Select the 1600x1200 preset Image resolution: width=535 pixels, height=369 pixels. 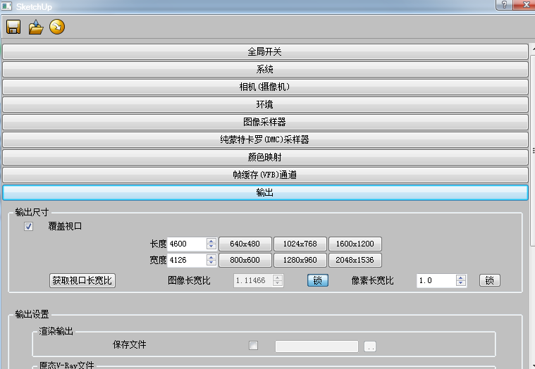click(355, 244)
